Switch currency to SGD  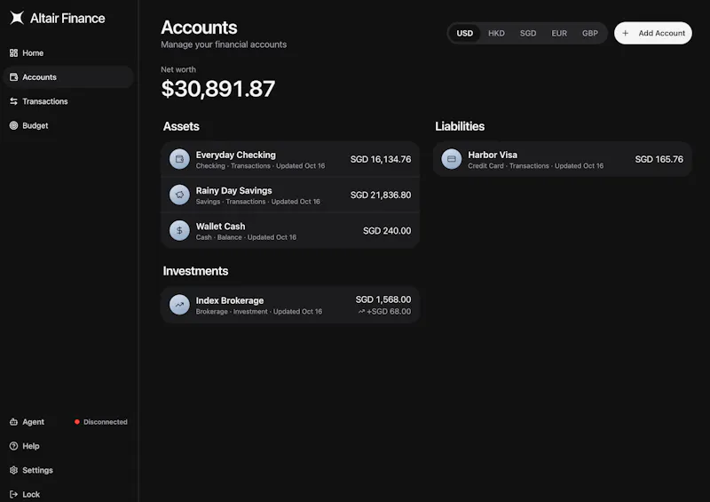[528, 33]
